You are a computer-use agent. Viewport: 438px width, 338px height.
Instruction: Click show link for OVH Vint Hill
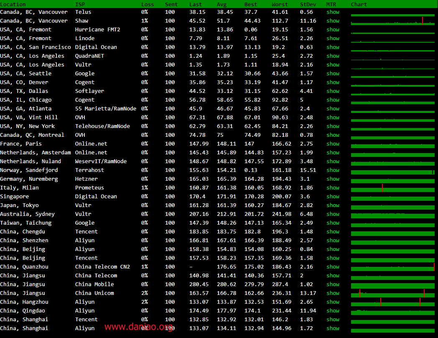[333, 118]
